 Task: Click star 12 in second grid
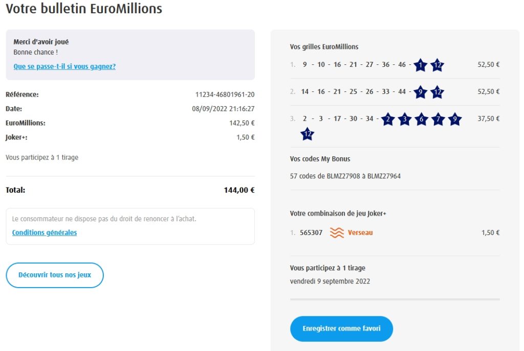click(x=437, y=92)
